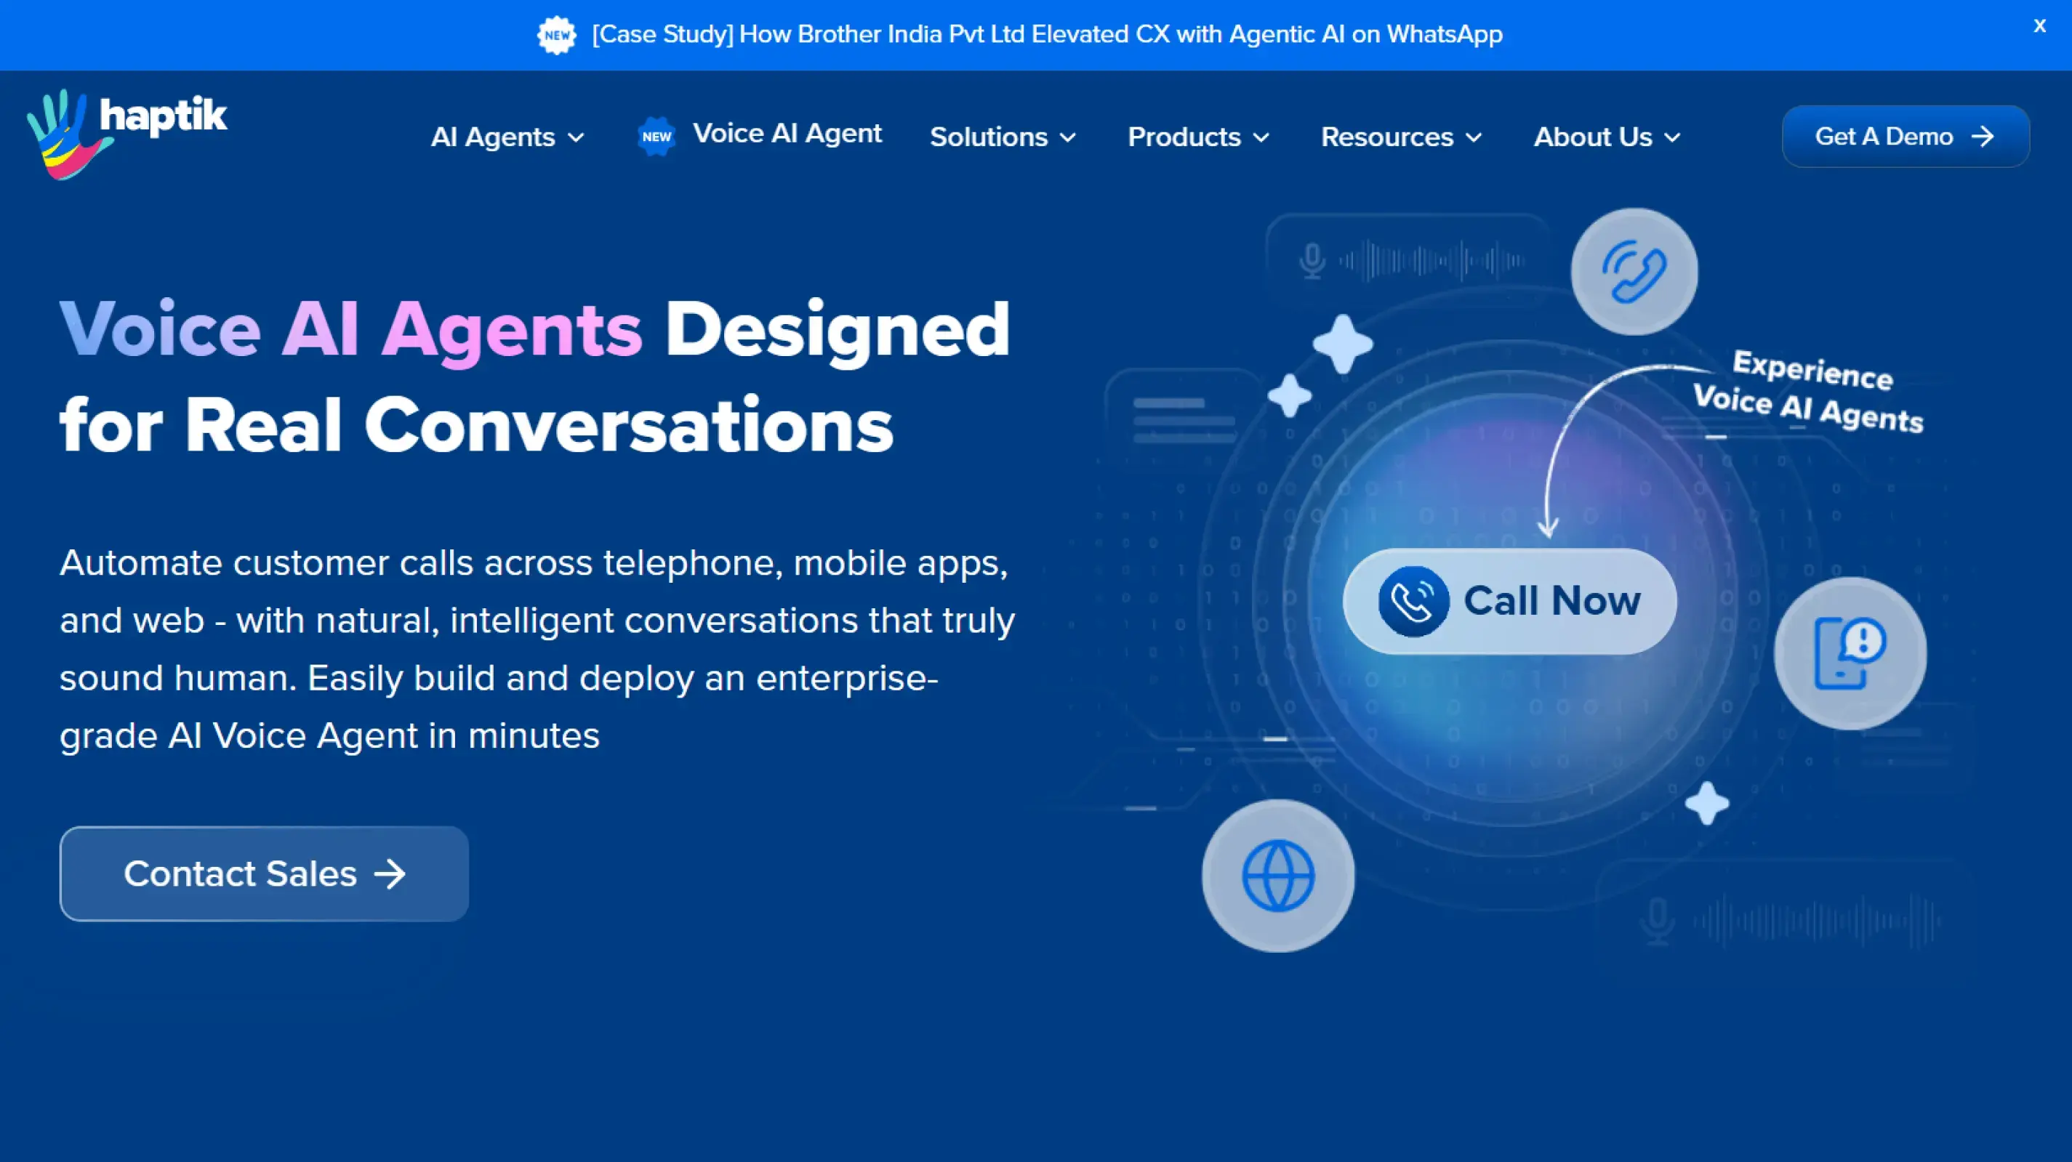The image size is (2072, 1162).
Task: Click the arrow in Get A Demo
Action: click(1983, 137)
